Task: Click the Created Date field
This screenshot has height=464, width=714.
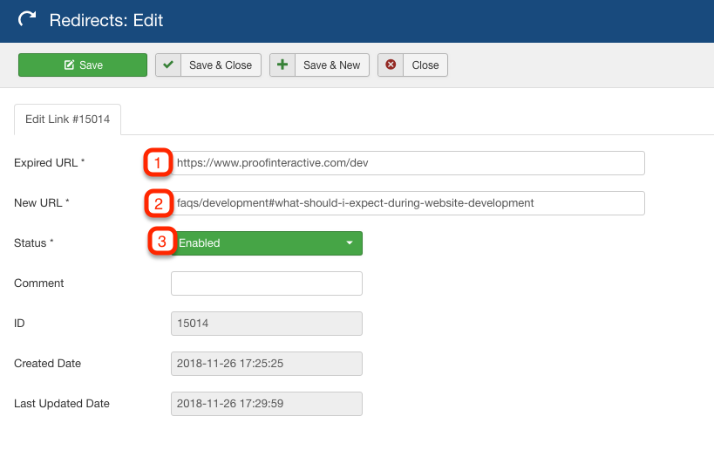Action: click(267, 364)
